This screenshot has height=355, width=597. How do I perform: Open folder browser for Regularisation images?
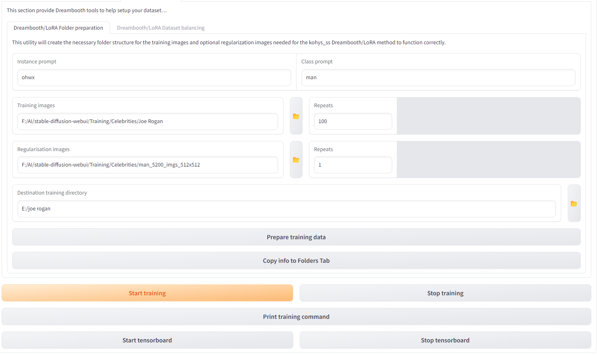pos(296,160)
